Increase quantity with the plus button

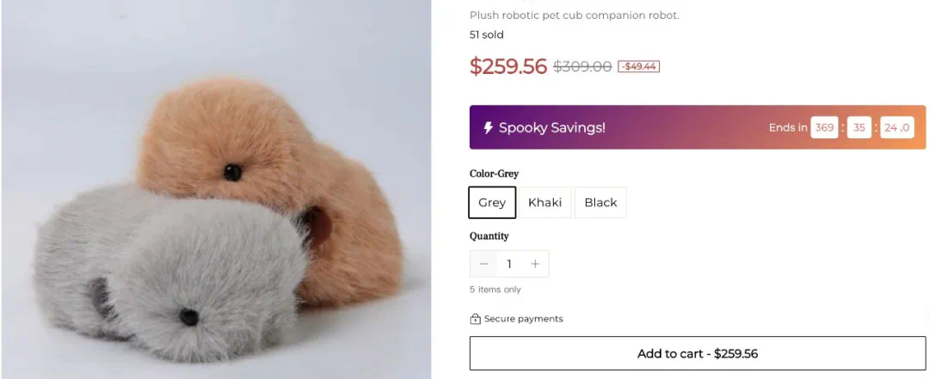pyautogui.click(x=535, y=264)
